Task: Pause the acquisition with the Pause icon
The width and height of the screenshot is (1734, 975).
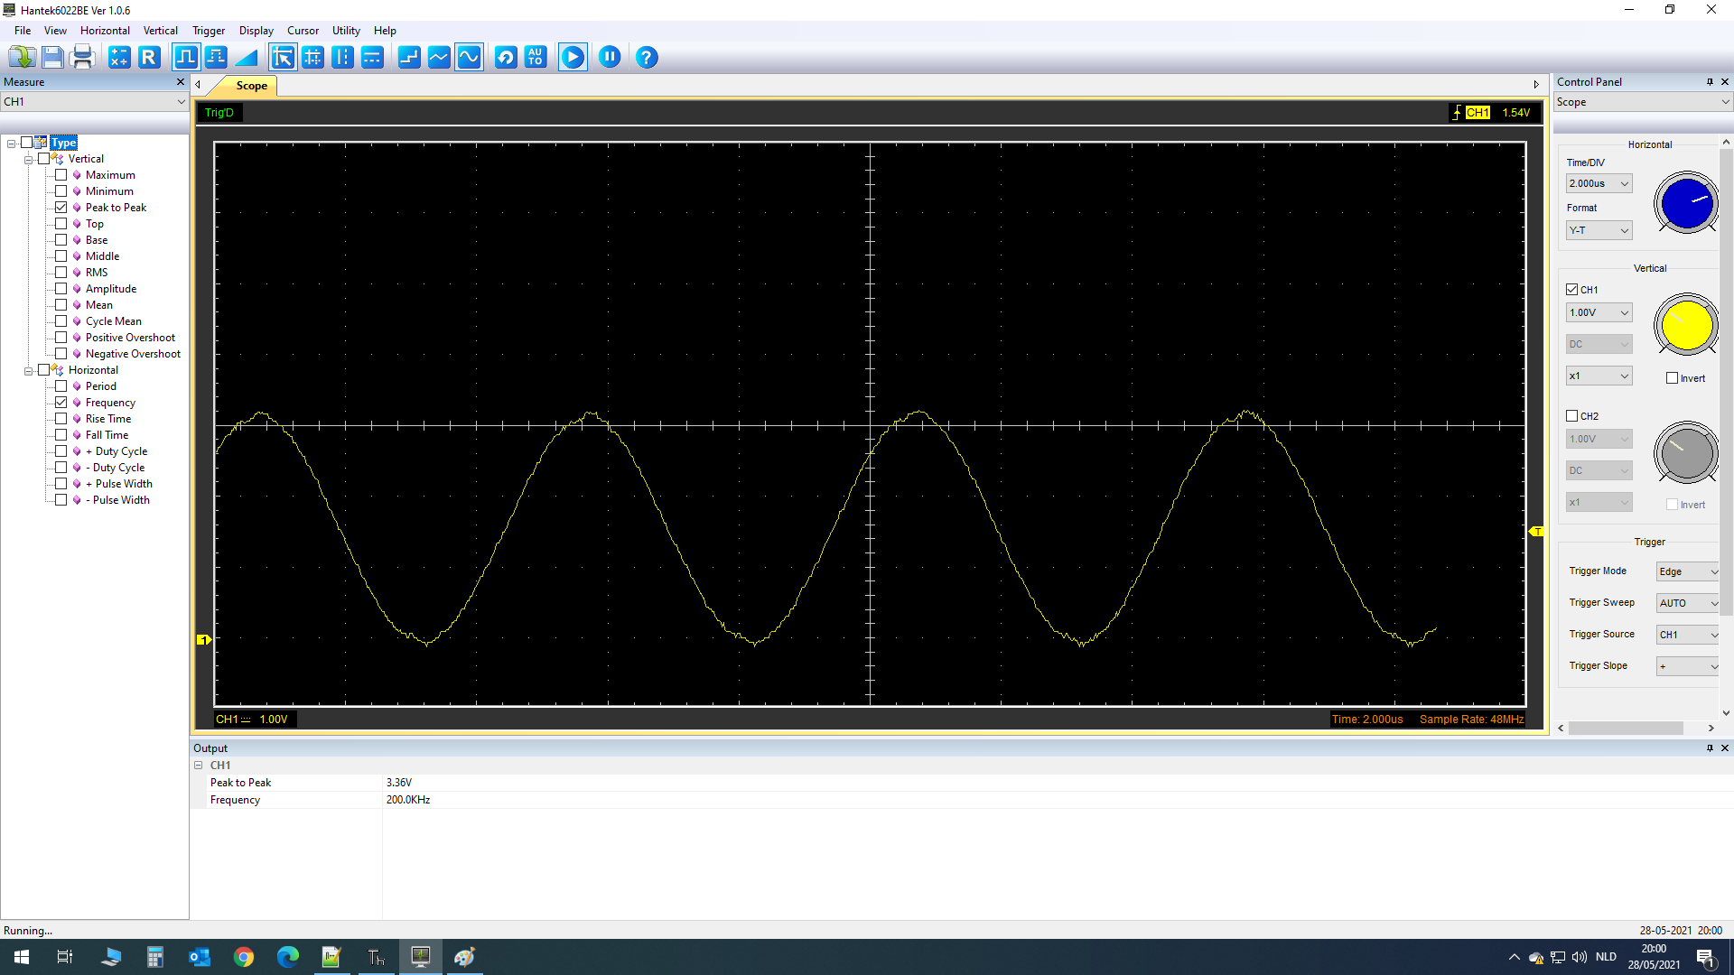Action: click(610, 57)
